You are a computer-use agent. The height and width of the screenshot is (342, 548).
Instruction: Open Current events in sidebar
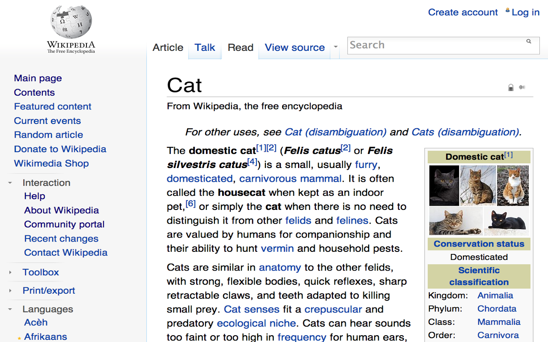click(x=47, y=121)
